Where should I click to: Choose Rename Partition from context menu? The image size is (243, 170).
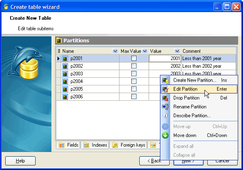click(x=199, y=107)
